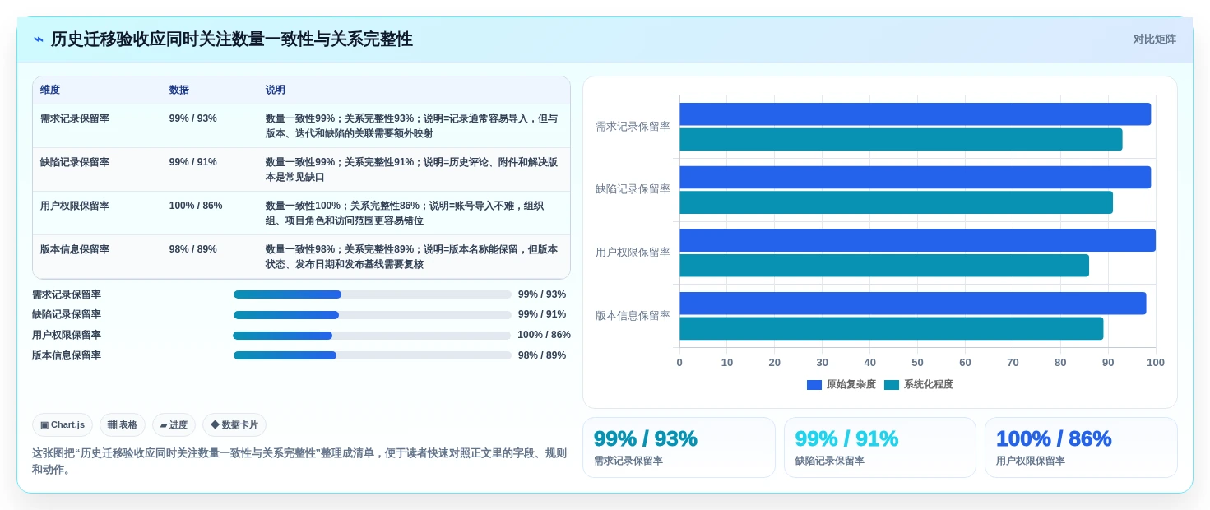Click the 100% / 86% table cell
The image size is (1210, 510).
click(196, 206)
